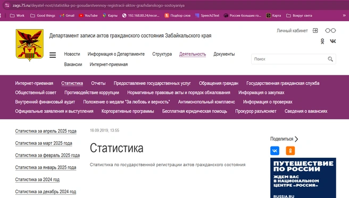Screen dimensions: 349x198
Task: Open the Gmail bookmark
Action: tap(67, 15)
